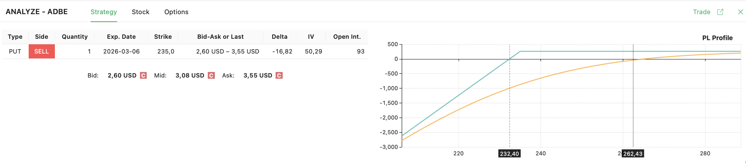Screen dimensions: 746x163
Task: Close the Analyze panel
Action: tap(740, 12)
